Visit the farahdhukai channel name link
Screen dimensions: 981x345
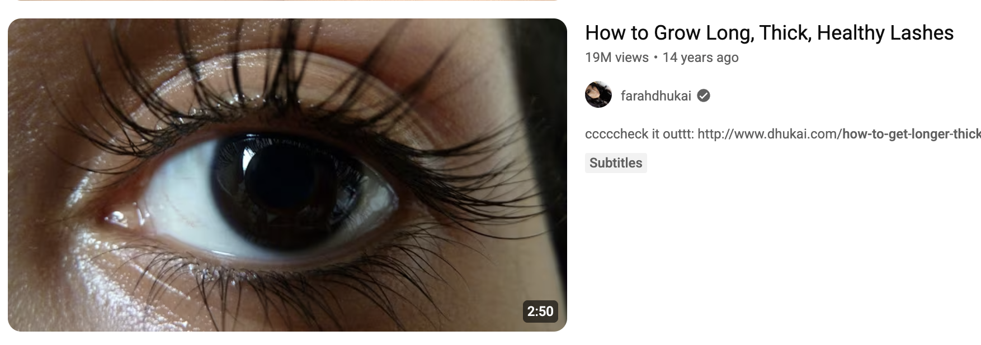(x=656, y=96)
